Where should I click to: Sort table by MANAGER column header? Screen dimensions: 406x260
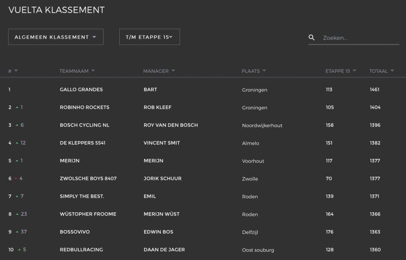(x=156, y=71)
